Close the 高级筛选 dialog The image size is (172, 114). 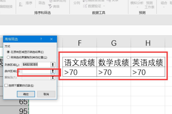51,39
